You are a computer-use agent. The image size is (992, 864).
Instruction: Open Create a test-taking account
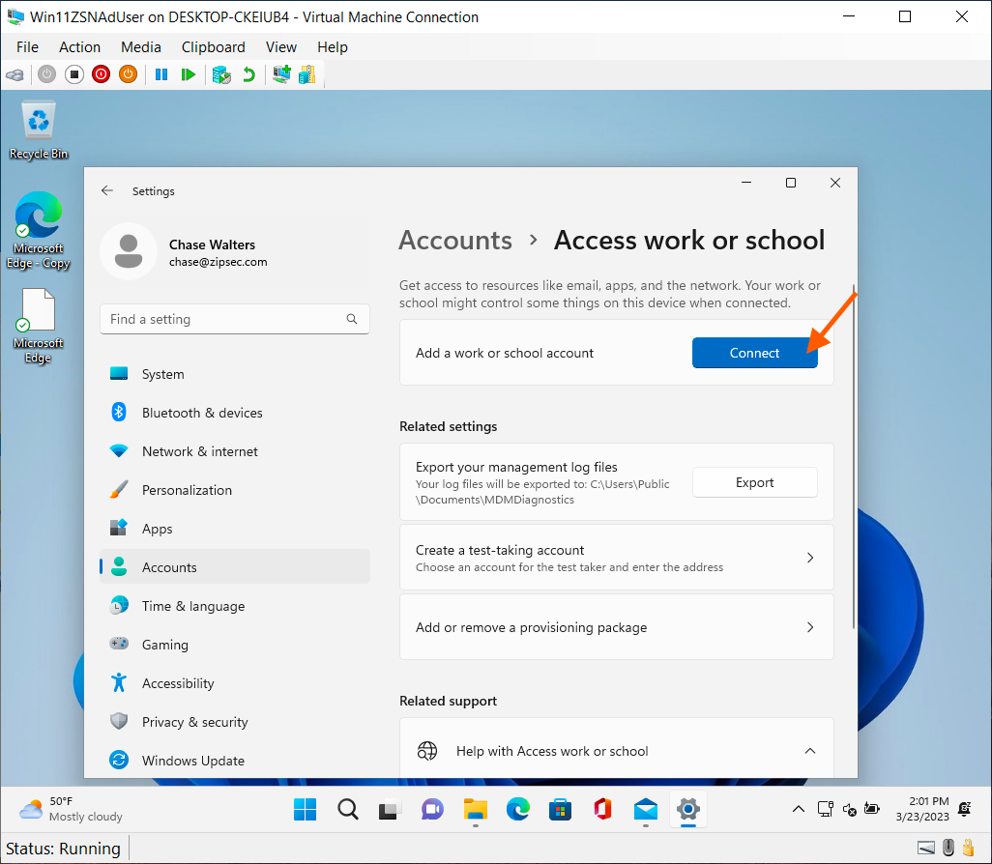pyautogui.click(x=616, y=558)
